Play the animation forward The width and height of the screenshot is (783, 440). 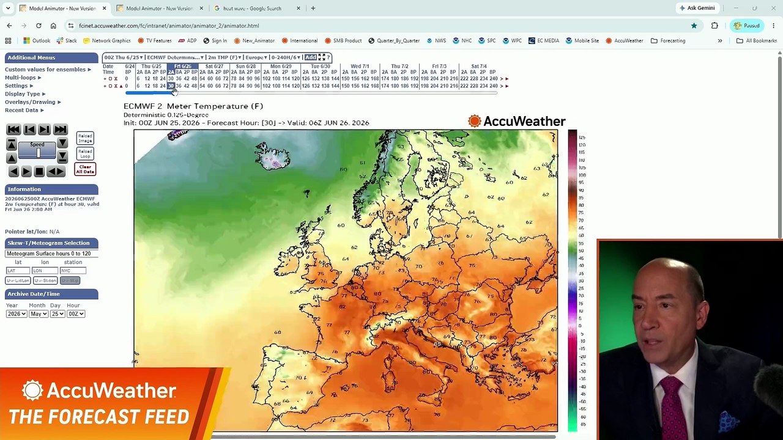point(26,171)
